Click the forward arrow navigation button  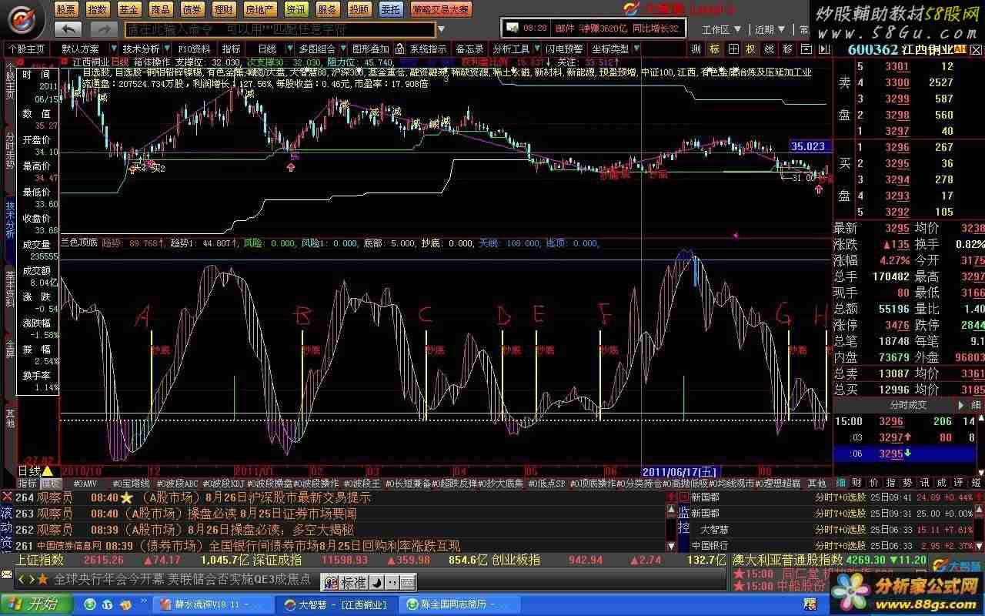click(103, 28)
